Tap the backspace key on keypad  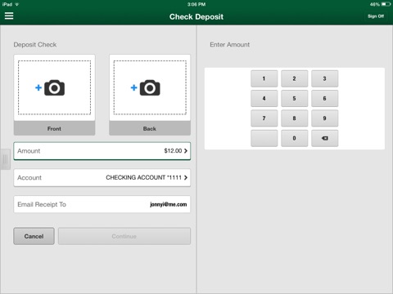click(324, 138)
